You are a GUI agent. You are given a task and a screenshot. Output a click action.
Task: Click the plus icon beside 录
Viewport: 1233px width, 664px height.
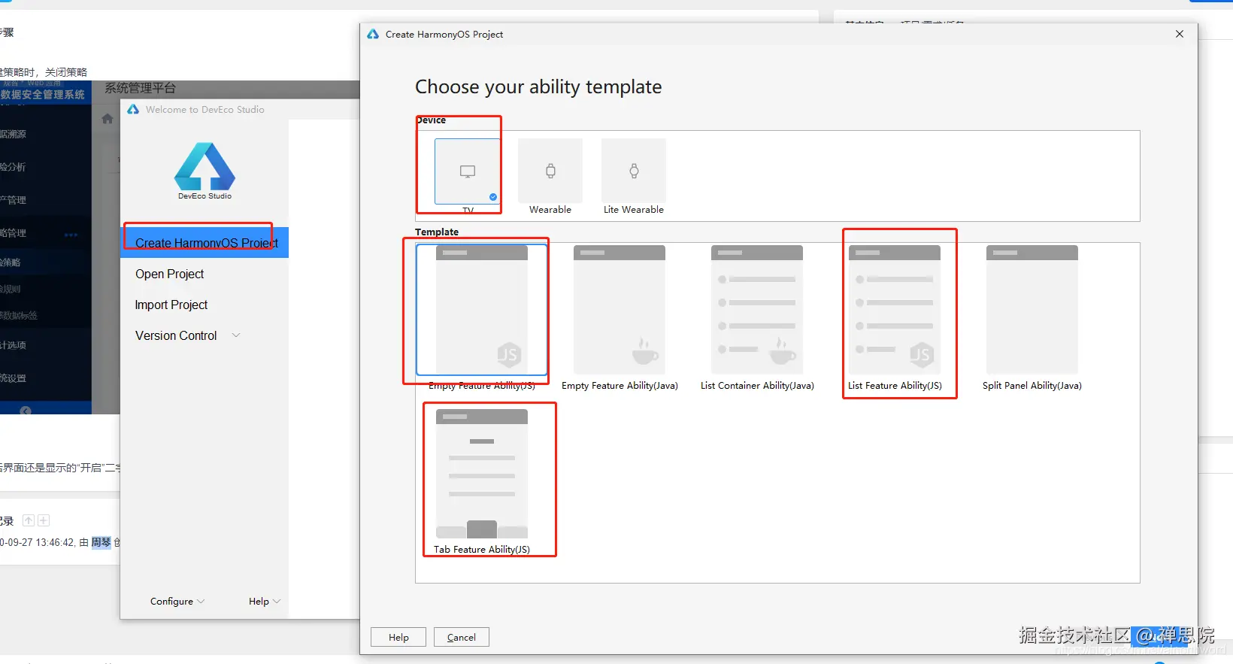click(44, 520)
